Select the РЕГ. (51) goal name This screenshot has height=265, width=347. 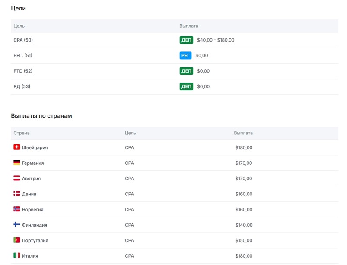click(23, 56)
